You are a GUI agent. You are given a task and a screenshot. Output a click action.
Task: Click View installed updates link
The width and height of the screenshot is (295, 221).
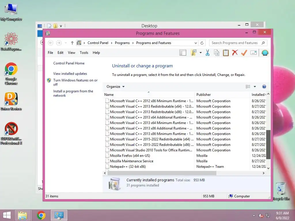pyautogui.click(x=70, y=74)
